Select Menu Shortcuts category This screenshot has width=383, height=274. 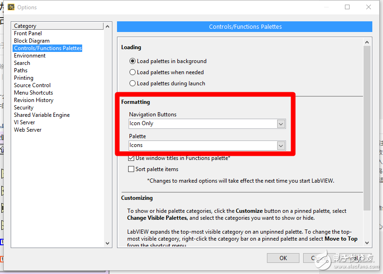point(33,93)
